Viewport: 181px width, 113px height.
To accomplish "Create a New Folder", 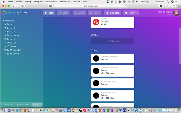I will pyautogui.click(x=23, y=105).
